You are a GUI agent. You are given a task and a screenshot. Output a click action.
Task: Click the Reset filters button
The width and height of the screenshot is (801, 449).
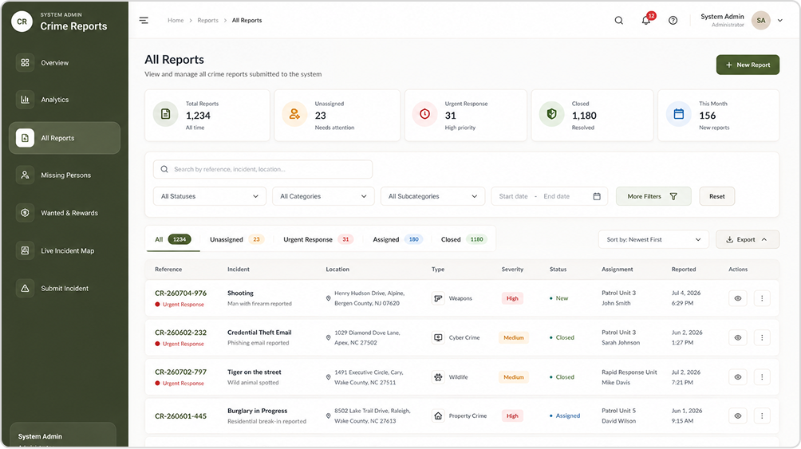pos(716,196)
